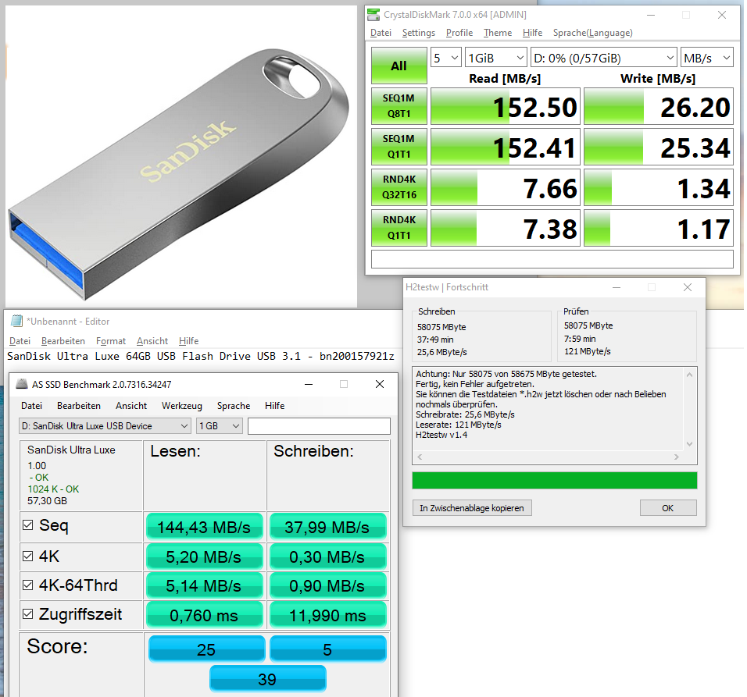Click the Schreibrate: 25,6 MByte/s log line
Viewport: 747px width, 697px height.
(465, 414)
